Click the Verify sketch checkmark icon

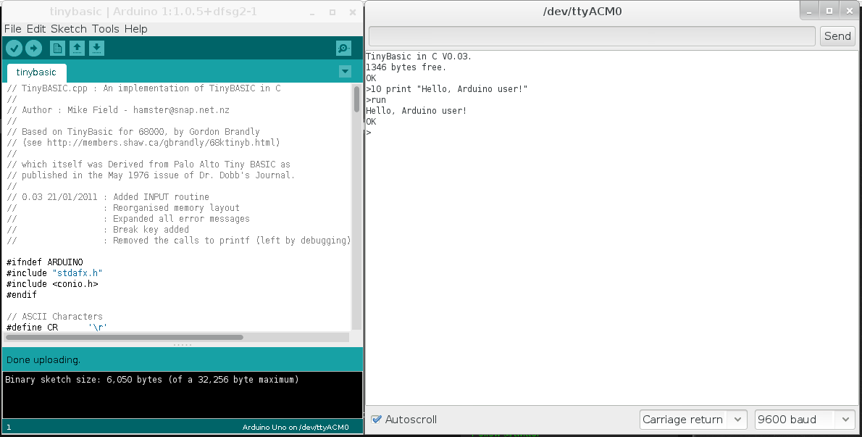click(14, 49)
